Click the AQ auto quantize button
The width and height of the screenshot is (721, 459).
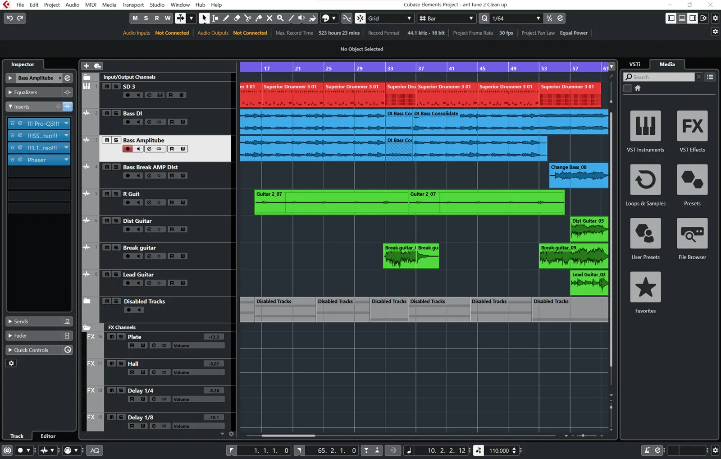95,450
